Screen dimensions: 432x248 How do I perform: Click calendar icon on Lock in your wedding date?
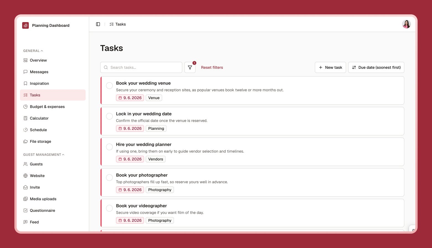coord(120,128)
